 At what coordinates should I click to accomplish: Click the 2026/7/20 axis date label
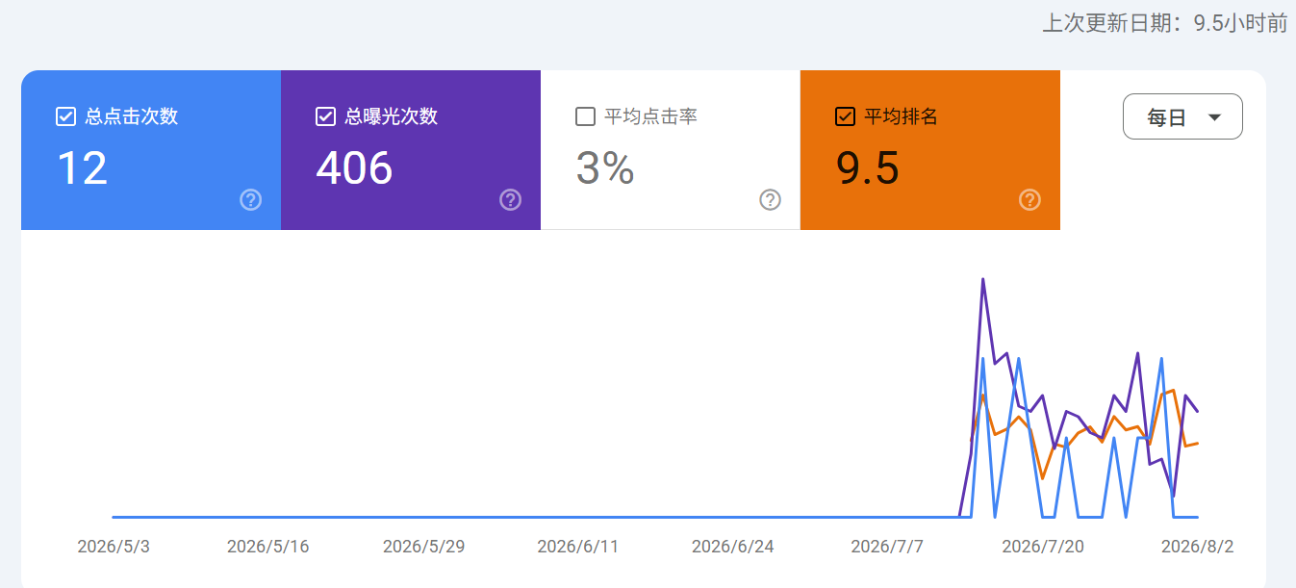pyautogui.click(x=1043, y=547)
